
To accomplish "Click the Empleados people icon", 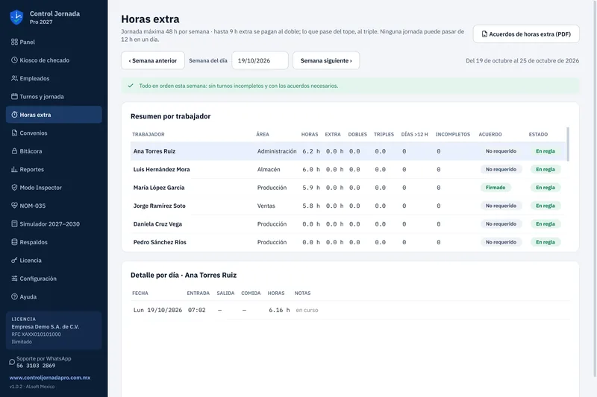I will click(14, 78).
